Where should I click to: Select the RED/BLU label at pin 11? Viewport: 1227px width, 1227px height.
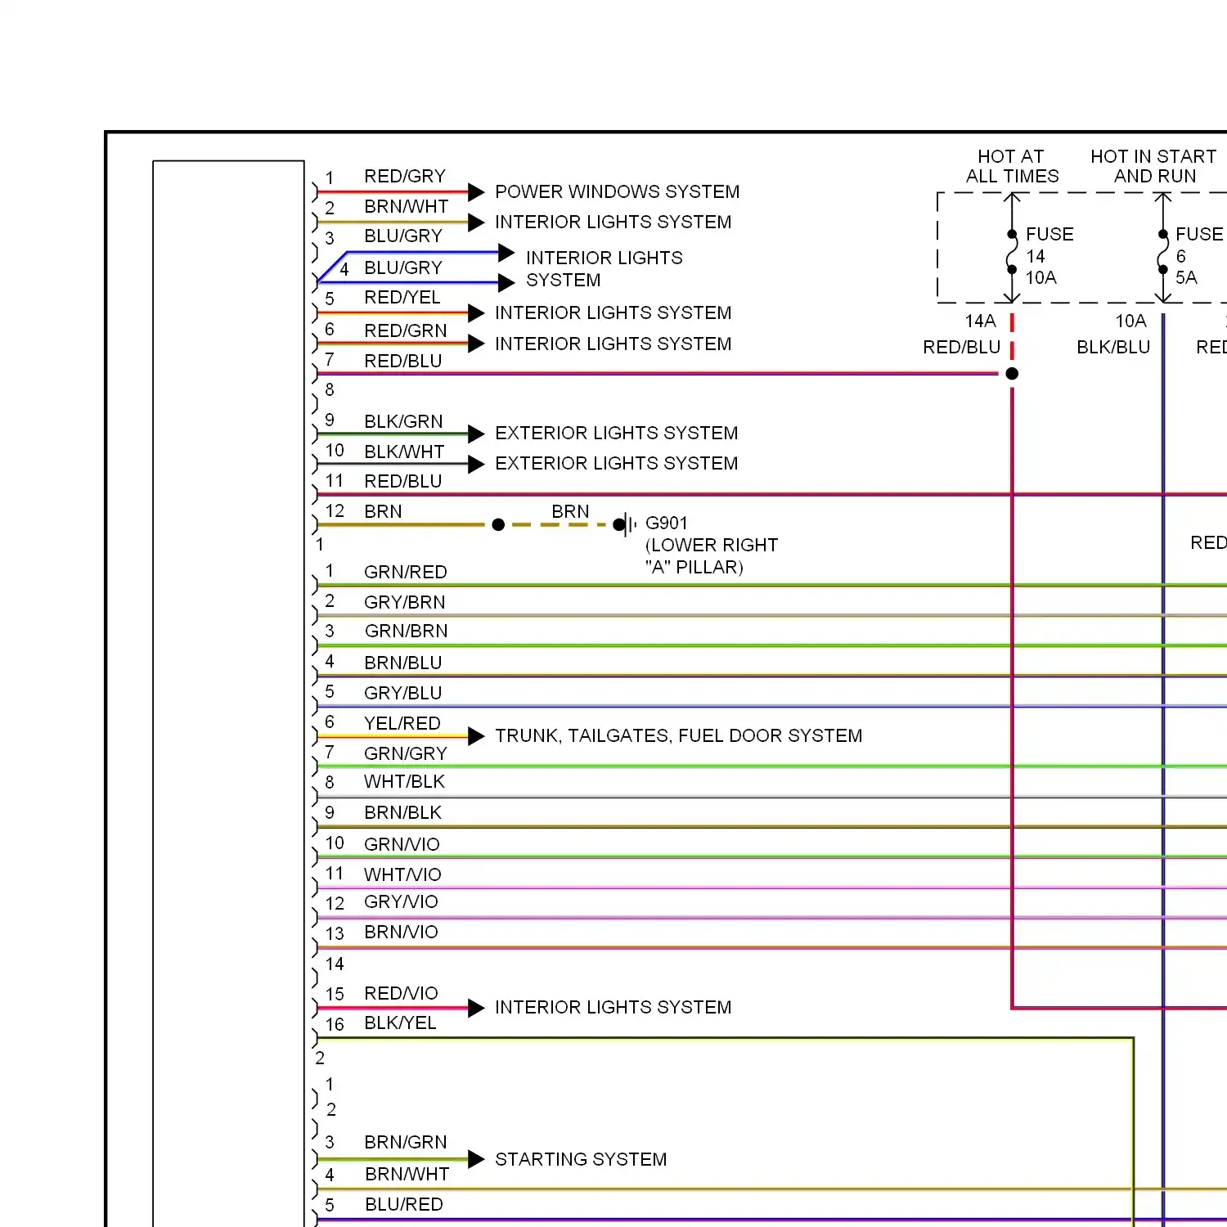point(403,481)
